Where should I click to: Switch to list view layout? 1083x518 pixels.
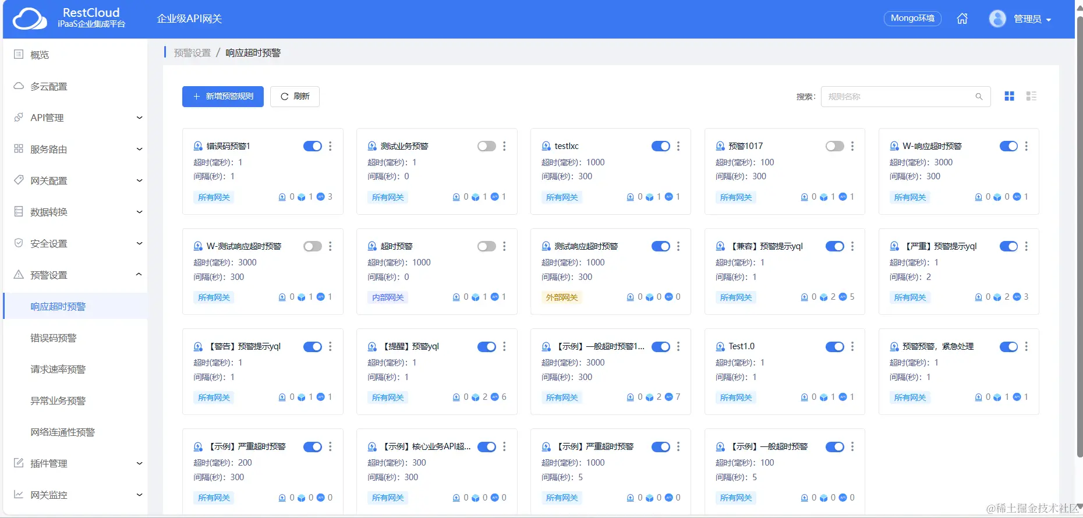coord(1031,96)
